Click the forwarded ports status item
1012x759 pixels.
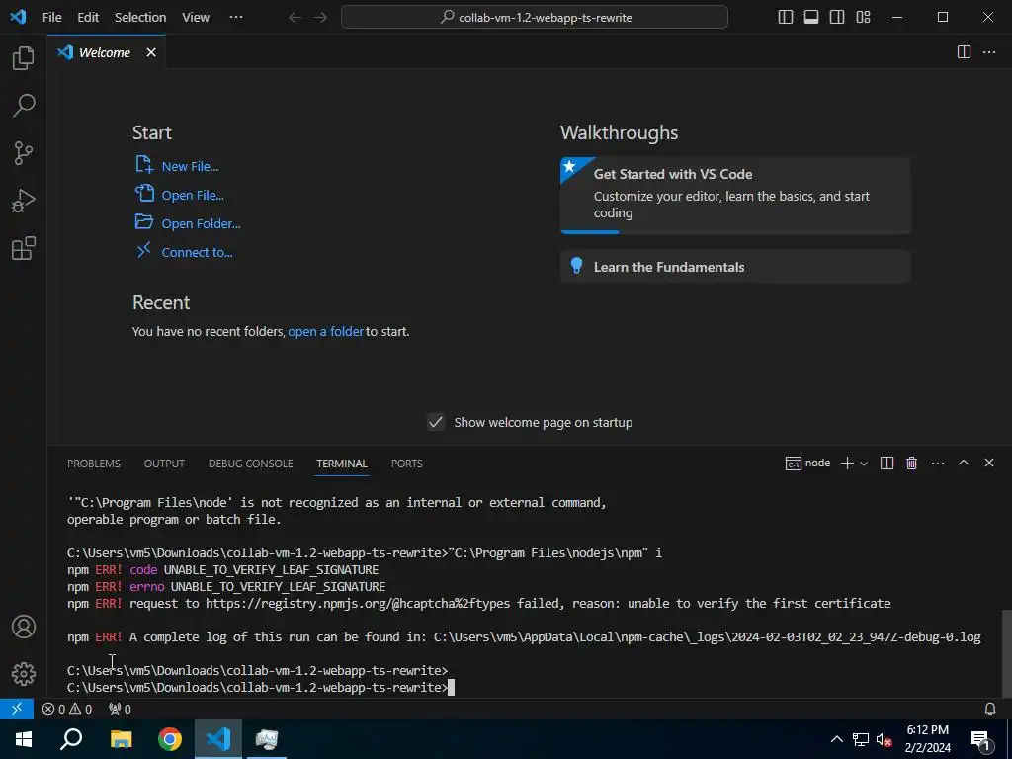(x=120, y=709)
